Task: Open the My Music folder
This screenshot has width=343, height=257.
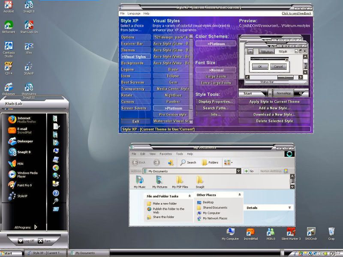Action: [x=140, y=182]
